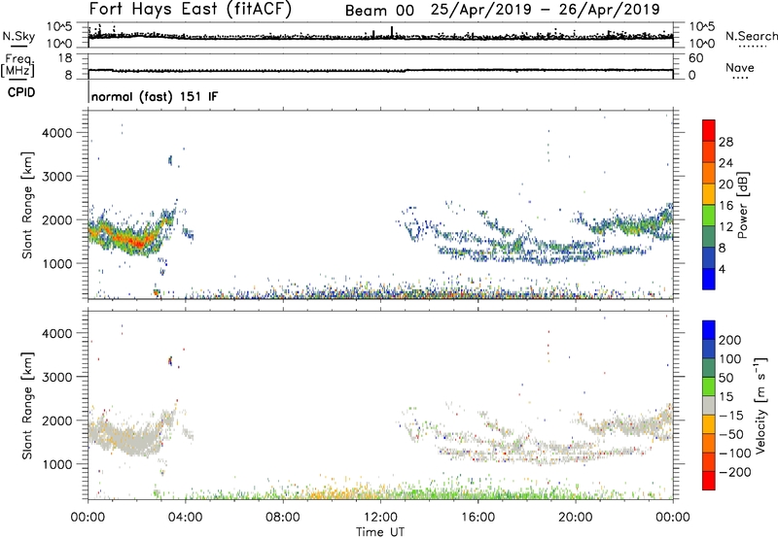778x538 pixels.
Task: Click the '08:00' time axis tick label
Action: (283, 518)
